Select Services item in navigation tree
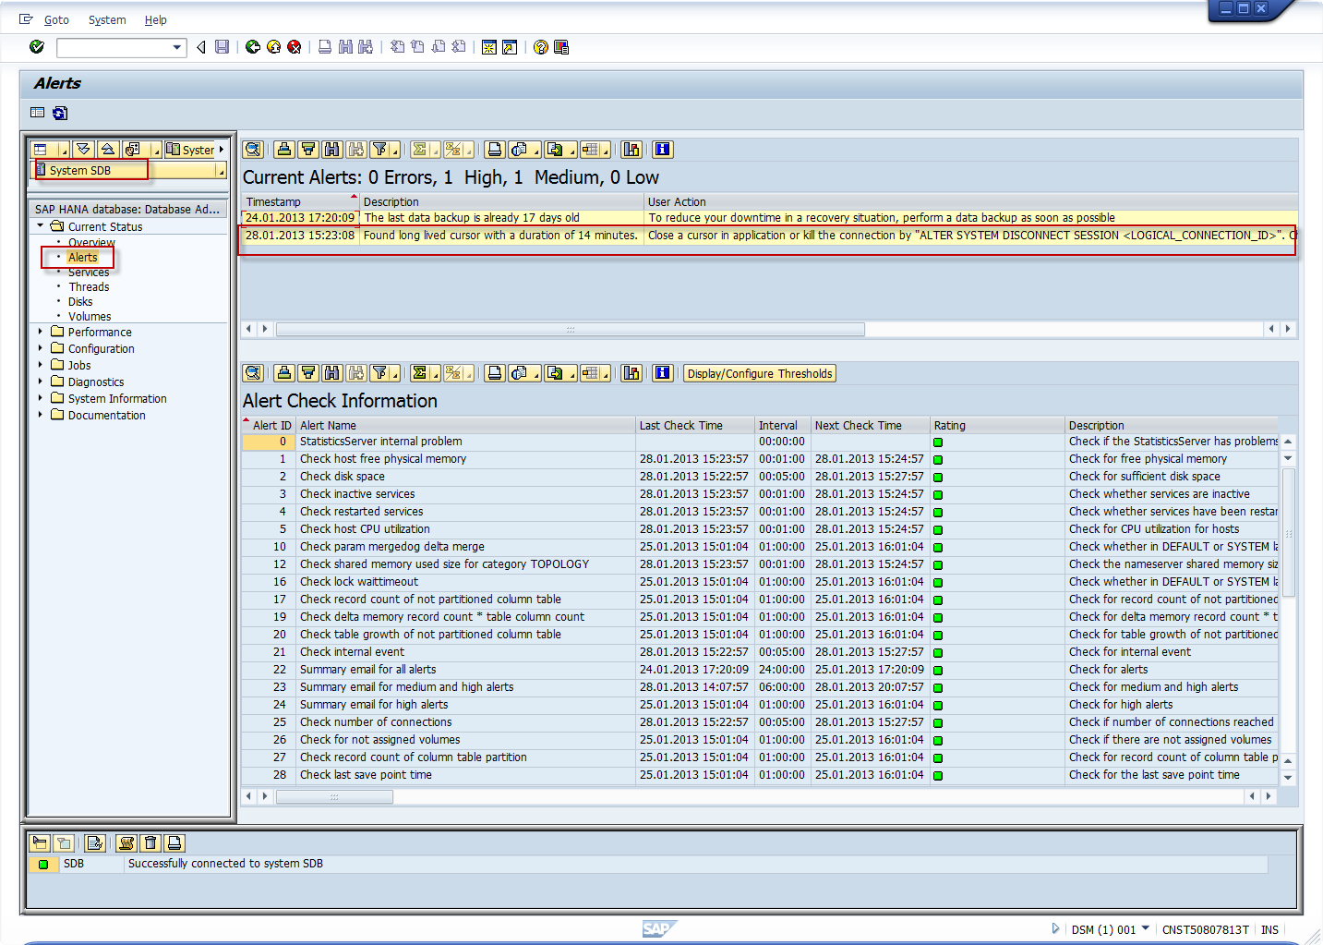The image size is (1323, 945). point(89,272)
